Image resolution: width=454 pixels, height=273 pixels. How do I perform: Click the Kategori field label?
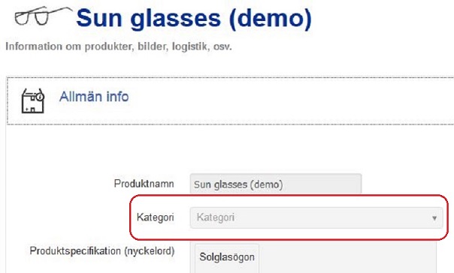(156, 217)
